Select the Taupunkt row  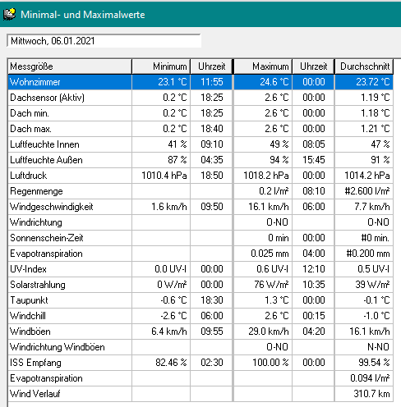200,300
